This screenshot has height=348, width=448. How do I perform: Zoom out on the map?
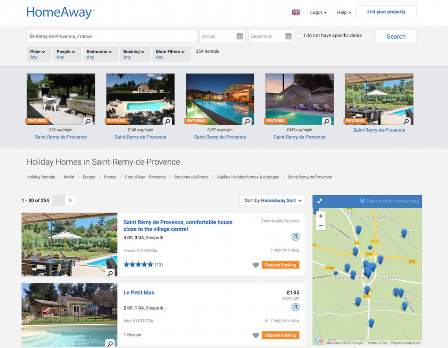click(x=321, y=226)
